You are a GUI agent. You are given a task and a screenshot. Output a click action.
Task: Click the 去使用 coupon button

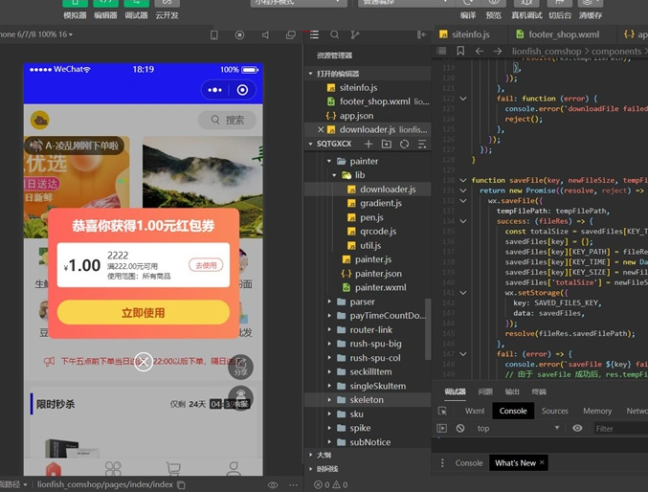206,265
